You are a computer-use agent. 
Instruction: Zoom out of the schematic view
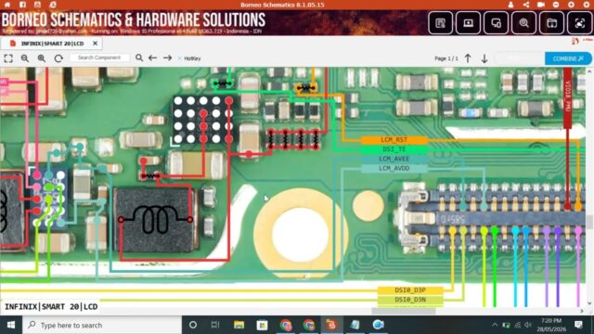coord(25,58)
